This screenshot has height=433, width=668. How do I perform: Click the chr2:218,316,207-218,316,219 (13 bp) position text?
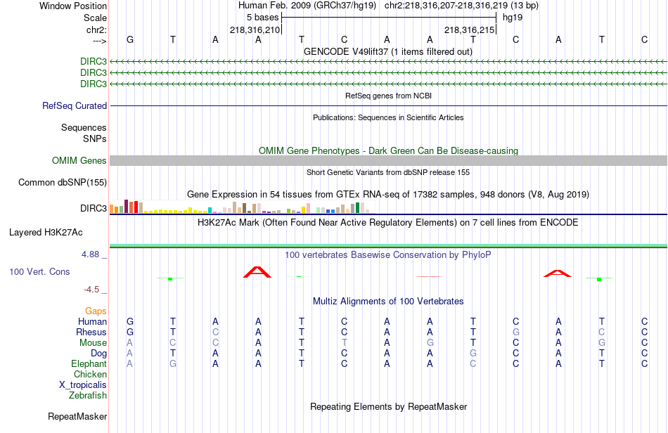tap(461, 6)
